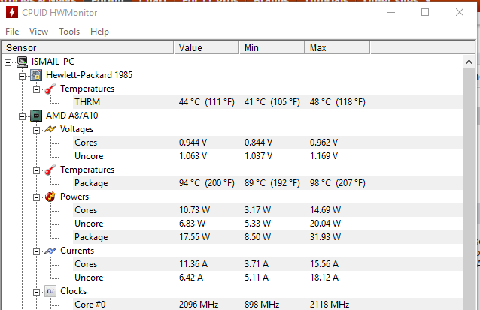The width and height of the screenshot is (480, 310).
Task: Click the Value column header
Action: coord(207,47)
